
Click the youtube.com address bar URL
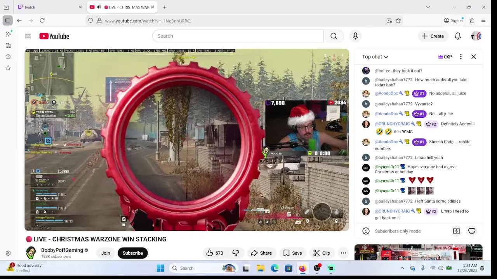point(148,21)
